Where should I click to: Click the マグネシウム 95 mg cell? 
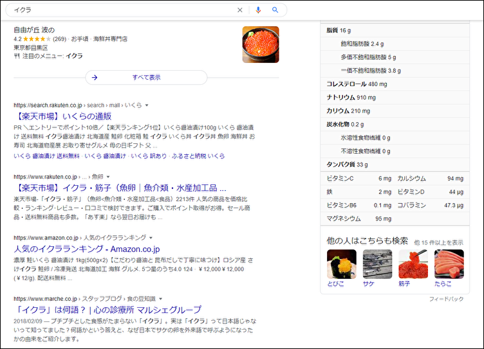pos(359,219)
